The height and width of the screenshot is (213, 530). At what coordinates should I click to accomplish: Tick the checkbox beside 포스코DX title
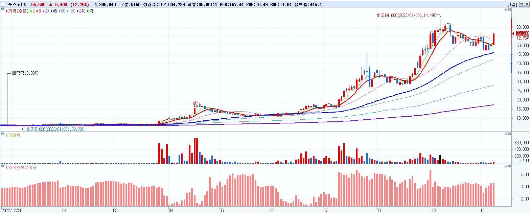tap(3, 4)
